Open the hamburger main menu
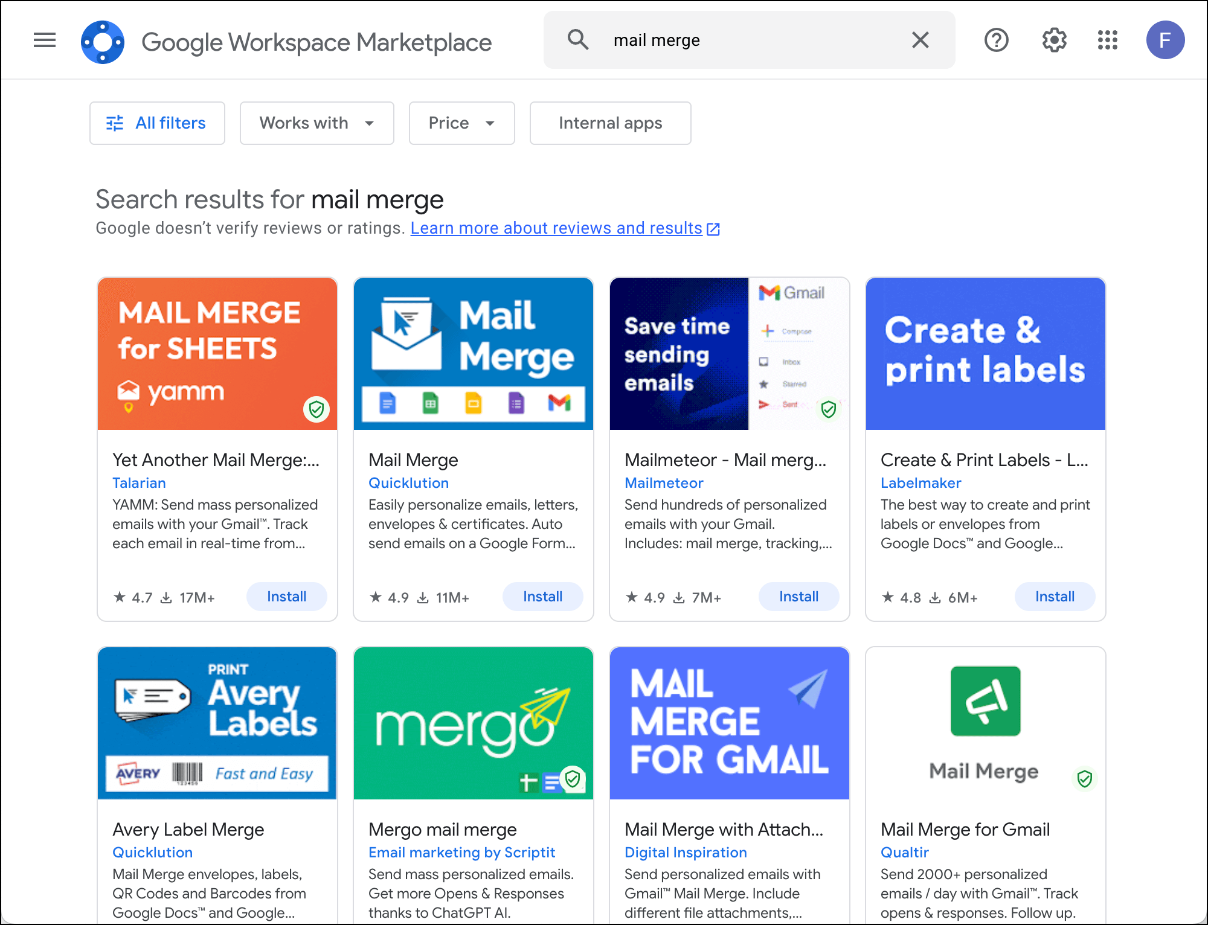The image size is (1208, 925). 45,40
